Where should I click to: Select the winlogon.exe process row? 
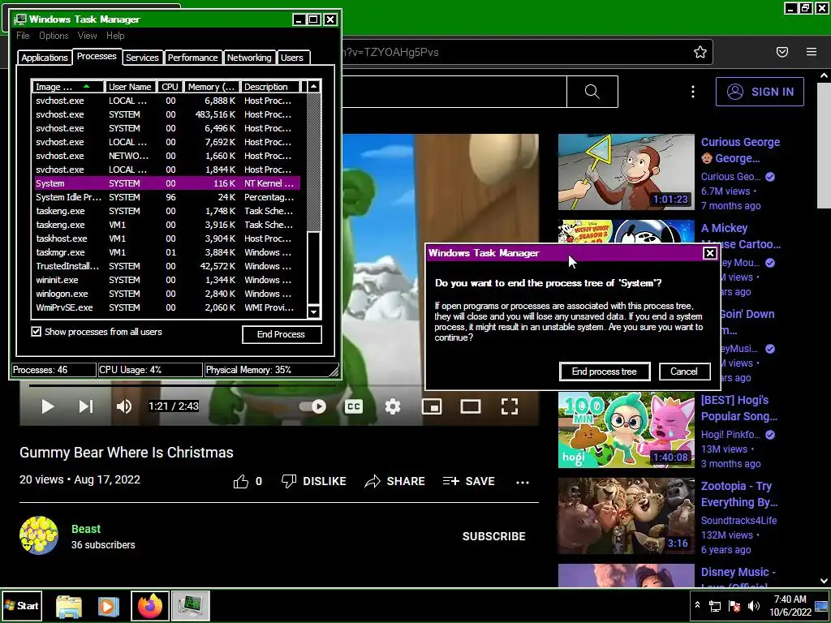click(x=167, y=294)
